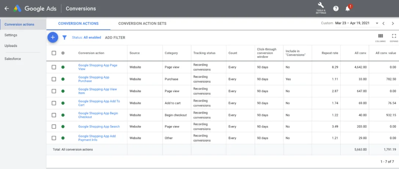Click Recording conversions status in Purchase row

pos(202,79)
